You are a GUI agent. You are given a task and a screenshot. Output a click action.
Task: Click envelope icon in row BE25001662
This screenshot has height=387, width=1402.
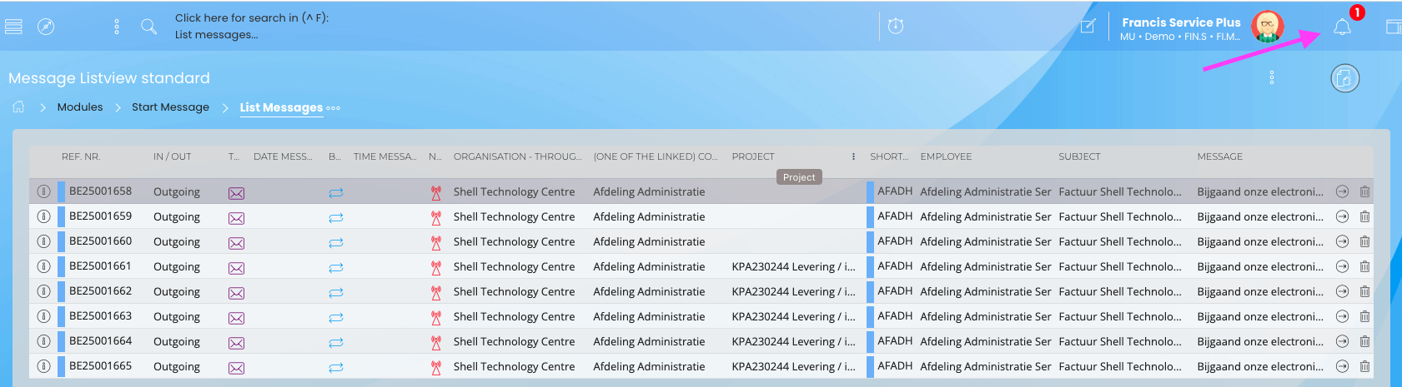[x=237, y=293]
